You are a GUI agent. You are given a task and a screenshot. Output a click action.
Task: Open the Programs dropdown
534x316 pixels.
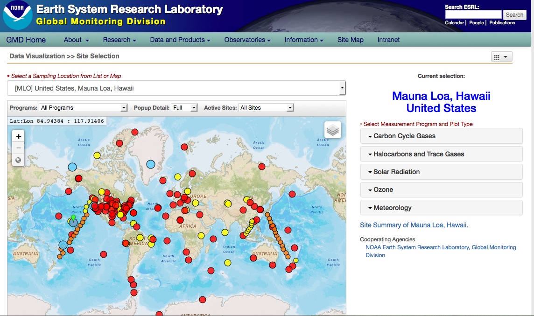[x=83, y=107]
